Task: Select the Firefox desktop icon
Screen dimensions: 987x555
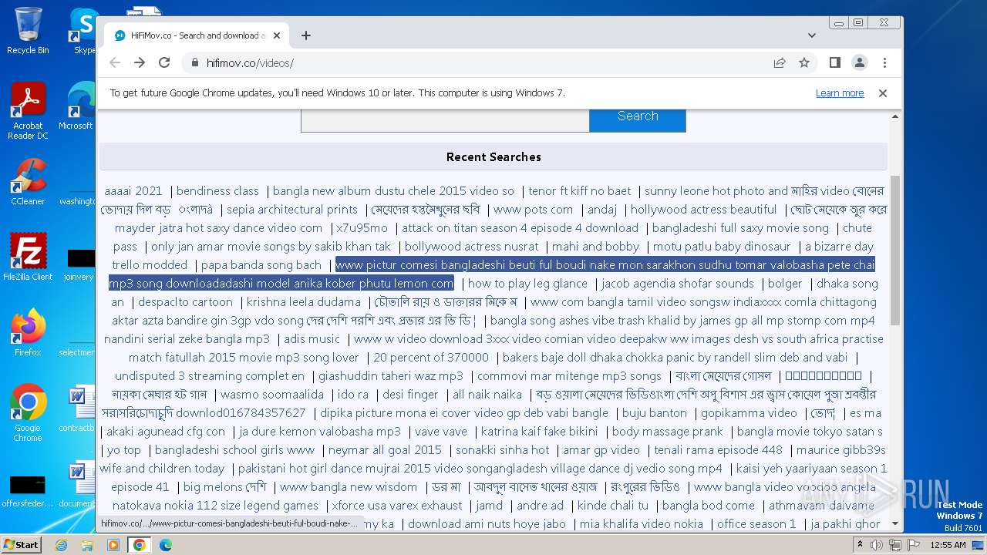Action: pyautogui.click(x=28, y=333)
